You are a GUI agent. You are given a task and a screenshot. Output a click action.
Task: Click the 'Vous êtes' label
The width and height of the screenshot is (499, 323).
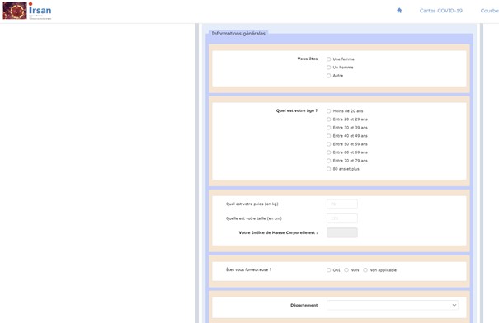tap(308, 59)
